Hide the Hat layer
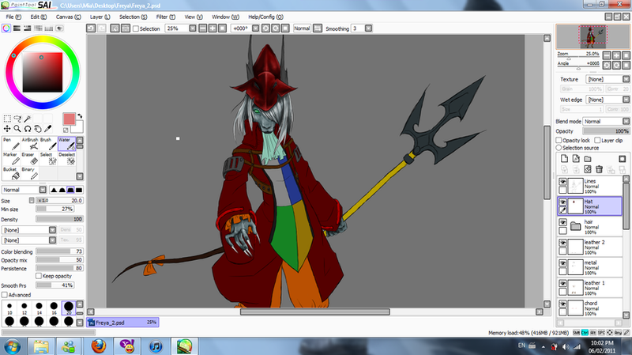This screenshot has height=355, width=632. click(x=562, y=202)
